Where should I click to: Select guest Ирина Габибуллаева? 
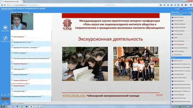click(x=181, y=78)
